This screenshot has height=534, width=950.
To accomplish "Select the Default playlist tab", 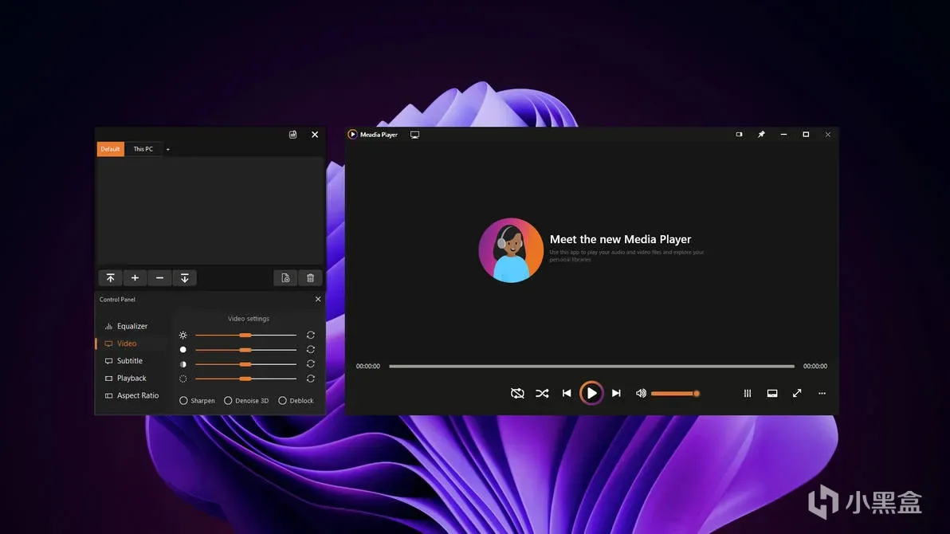I will tap(110, 149).
